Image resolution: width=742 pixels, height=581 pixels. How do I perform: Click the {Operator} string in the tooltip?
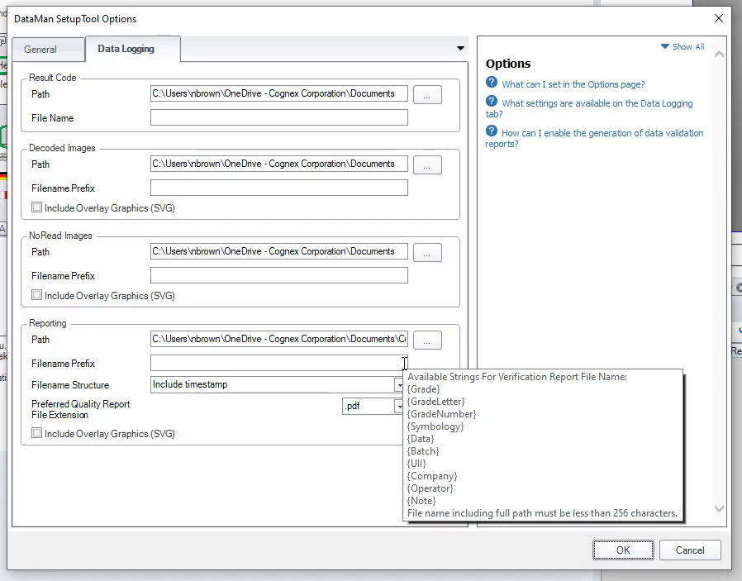430,488
